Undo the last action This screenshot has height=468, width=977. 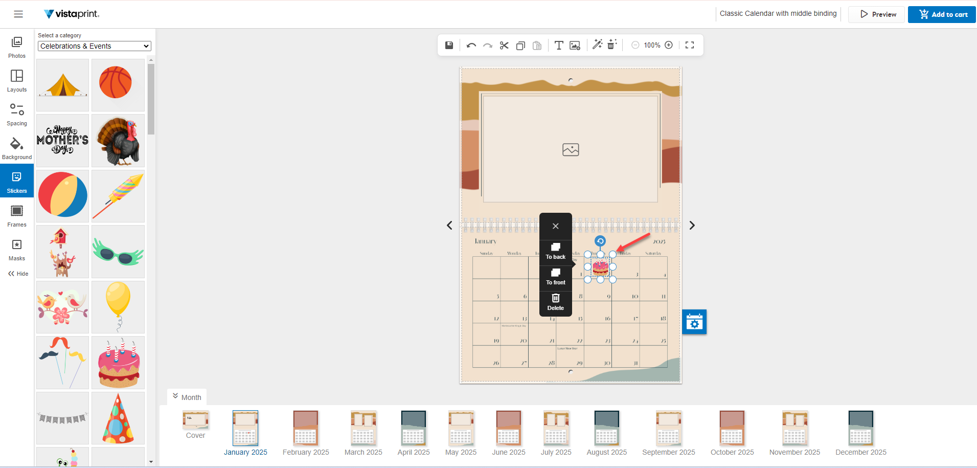(x=471, y=46)
